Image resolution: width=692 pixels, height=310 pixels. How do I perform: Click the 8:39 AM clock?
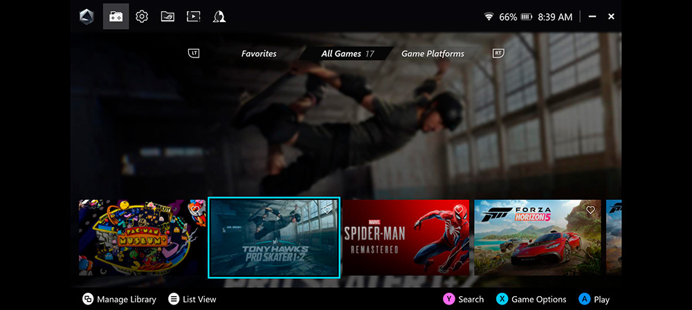pos(555,17)
